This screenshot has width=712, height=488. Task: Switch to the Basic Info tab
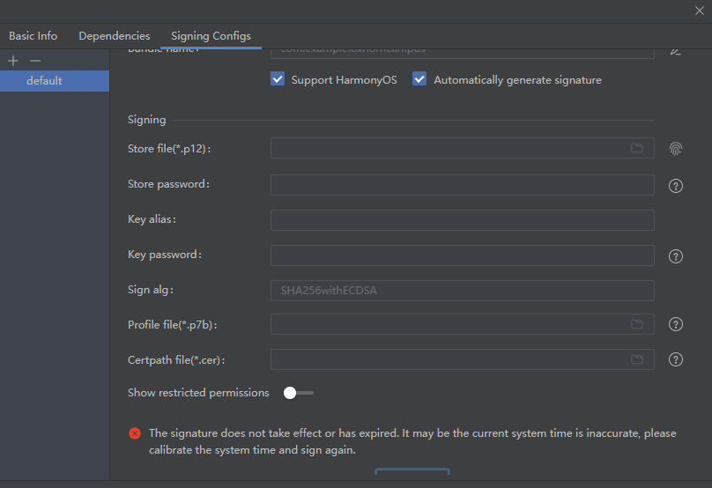pos(33,36)
